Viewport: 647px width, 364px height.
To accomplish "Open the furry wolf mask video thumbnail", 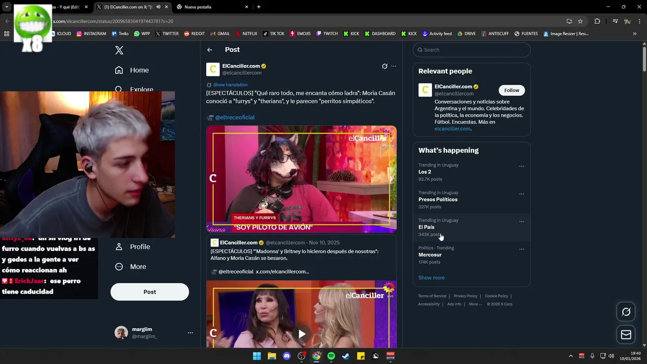I will tap(301, 179).
